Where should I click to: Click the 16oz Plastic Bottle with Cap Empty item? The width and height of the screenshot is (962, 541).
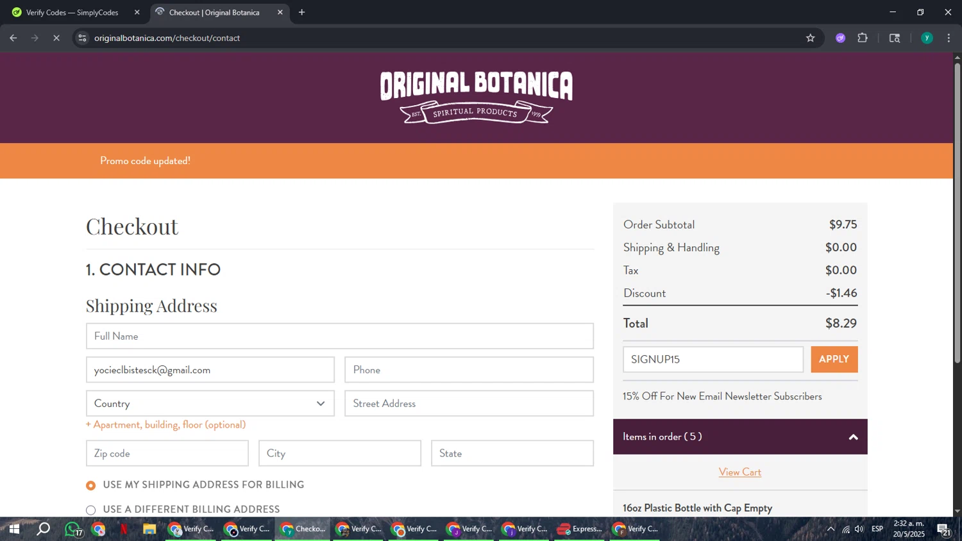(697, 508)
